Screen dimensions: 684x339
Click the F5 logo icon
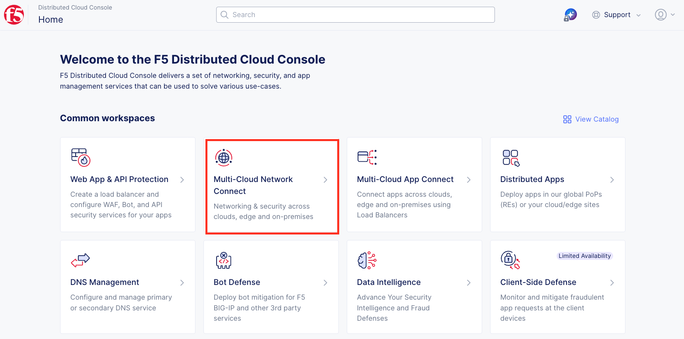click(14, 15)
